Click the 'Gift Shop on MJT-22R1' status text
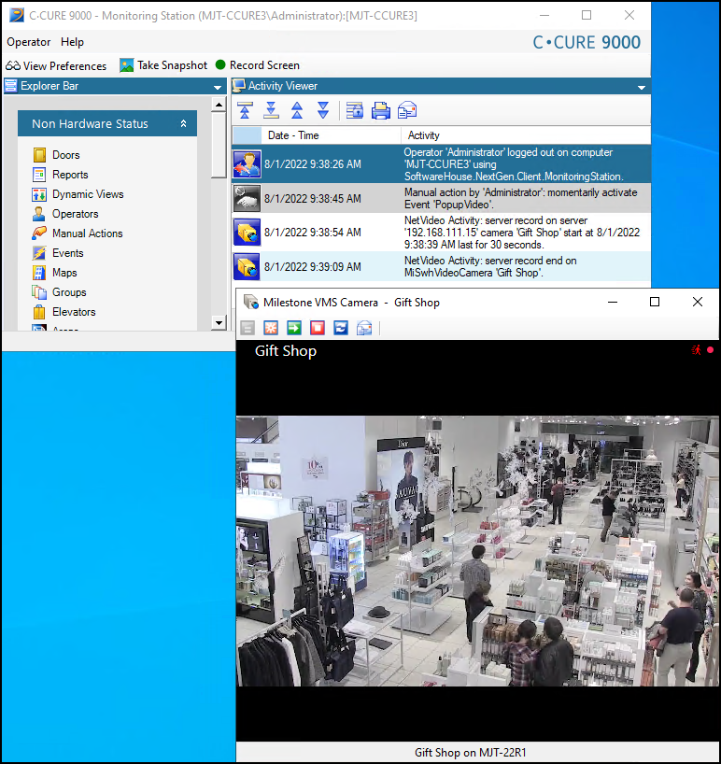The width and height of the screenshot is (721, 764). coord(471,752)
